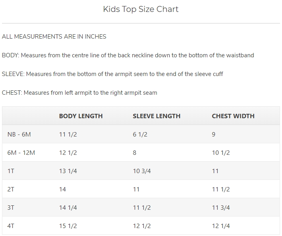This screenshot has height=236, width=282.
Task: Click the chest width value for NB - 6M
Action: point(214,135)
